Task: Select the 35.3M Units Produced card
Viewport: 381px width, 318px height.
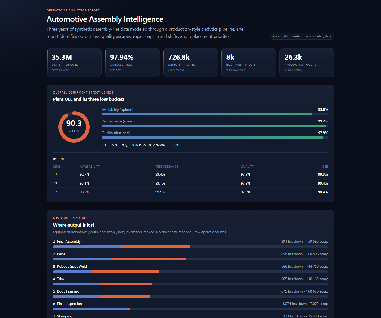Action: point(74,63)
